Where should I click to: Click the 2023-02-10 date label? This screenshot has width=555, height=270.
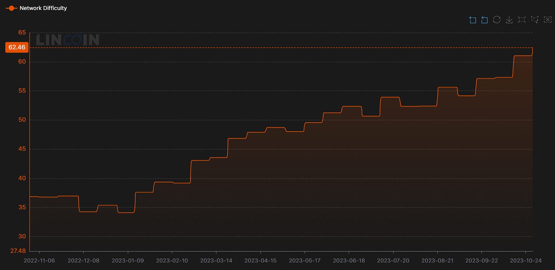(172, 261)
